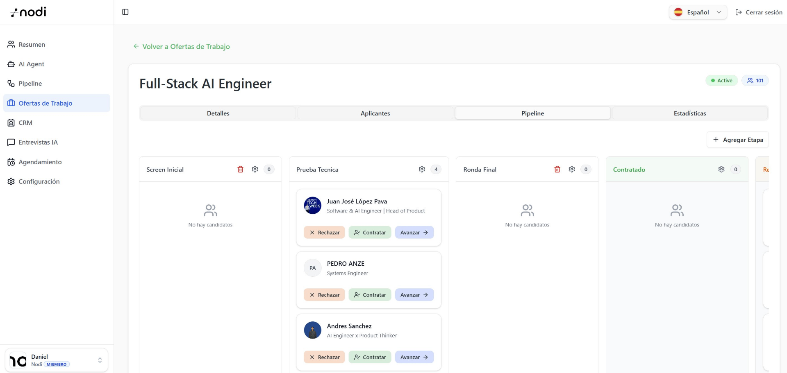This screenshot has height=373, width=787.
Task: Click the PEDRO ANZE candidate name
Action: click(346, 264)
